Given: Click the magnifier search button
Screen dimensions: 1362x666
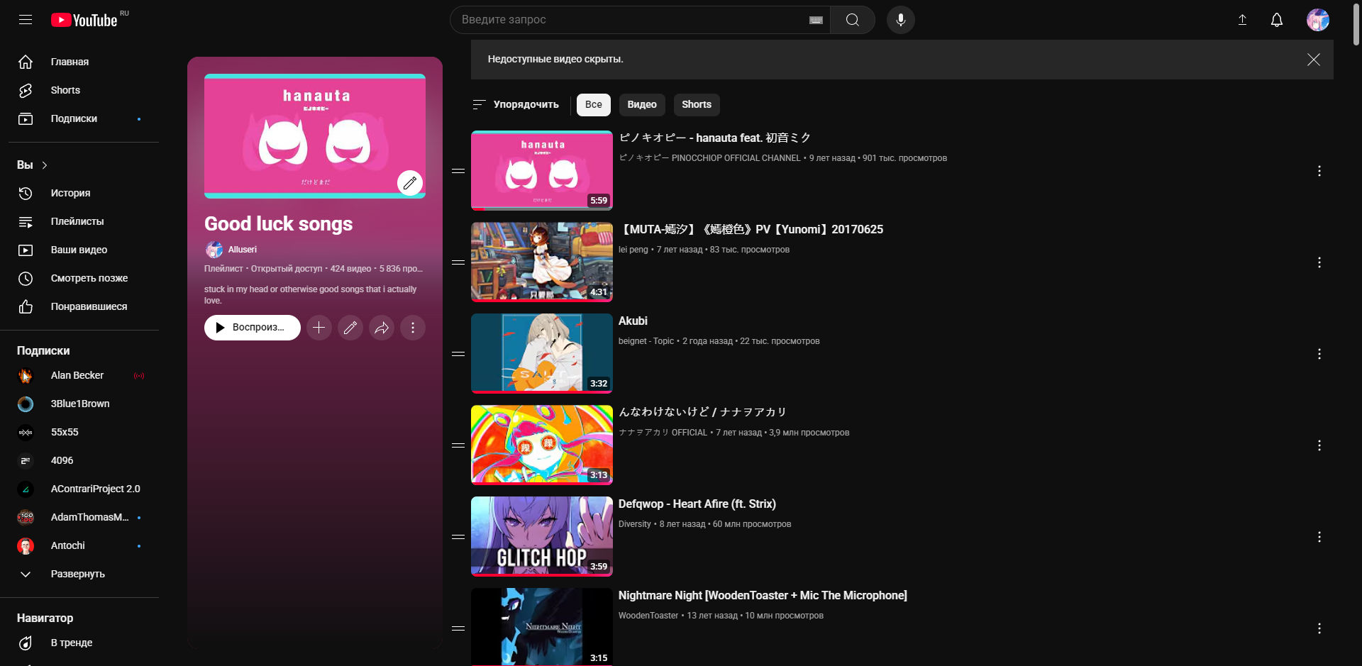Looking at the screenshot, I should 853,20.
